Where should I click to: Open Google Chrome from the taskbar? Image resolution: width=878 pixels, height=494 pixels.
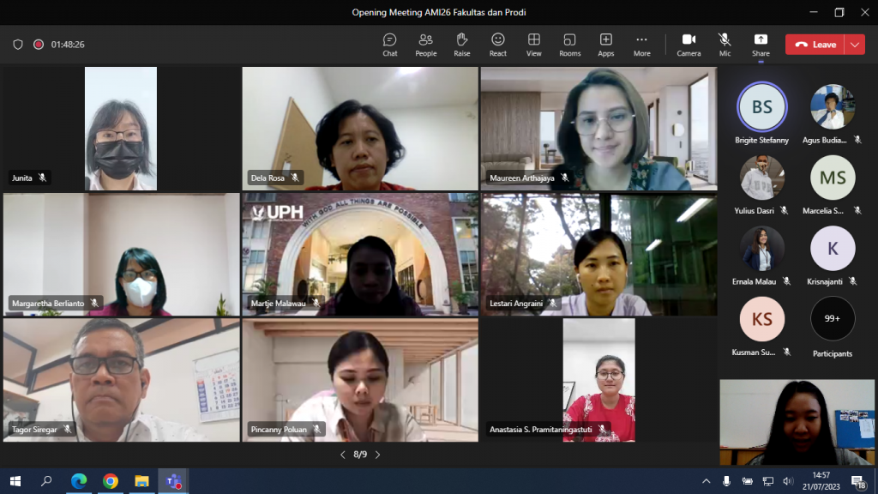tap(110, 481)
